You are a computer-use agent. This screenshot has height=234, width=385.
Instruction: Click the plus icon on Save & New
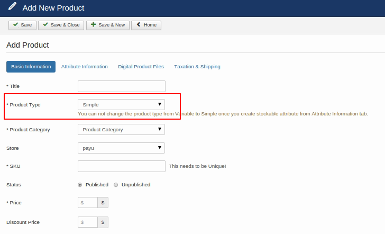tap(93, 25)
